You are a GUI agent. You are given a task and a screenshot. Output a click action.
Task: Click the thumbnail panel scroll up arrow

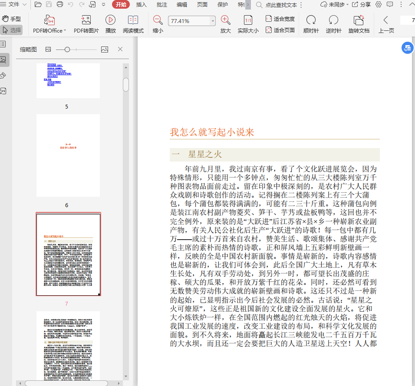pyautogui.click(x=126, y=67)
